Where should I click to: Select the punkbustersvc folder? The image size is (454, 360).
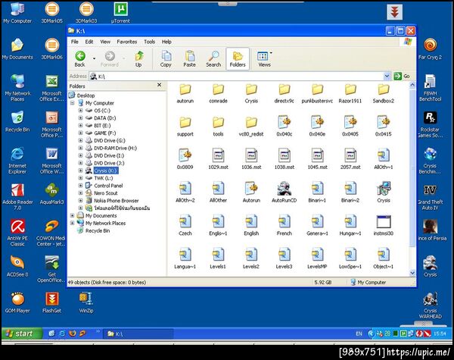(317, 93)
